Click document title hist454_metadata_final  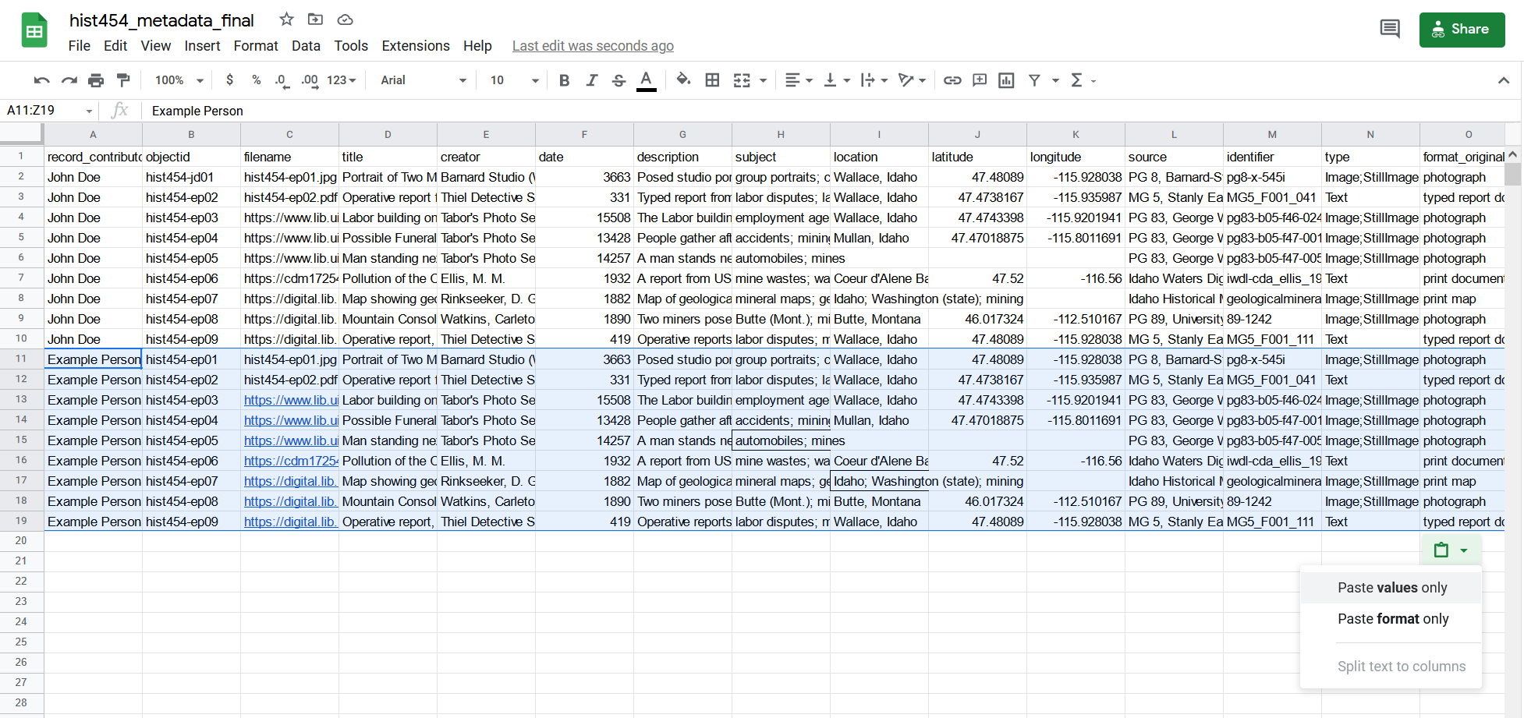point(161,20)
